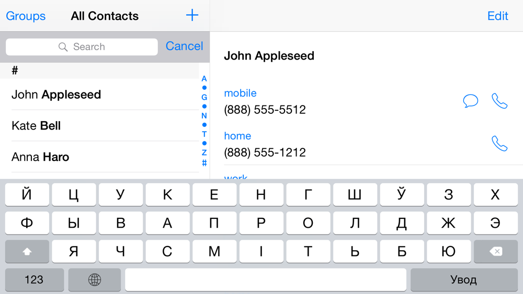Jump to # section in index
The height and width of the screenshot is (294, 523).
[204, 163]
